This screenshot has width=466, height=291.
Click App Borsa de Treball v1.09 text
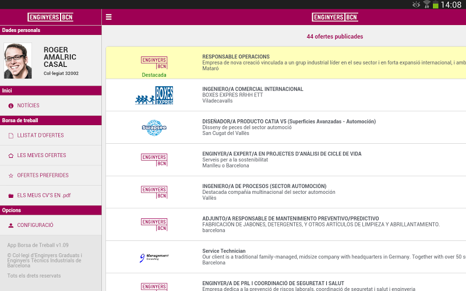pos(38,245)
